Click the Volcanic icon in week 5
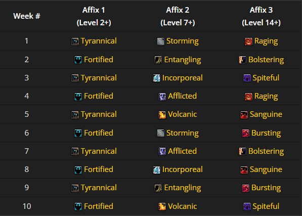 pyautogui.click(x=162, y=115)
